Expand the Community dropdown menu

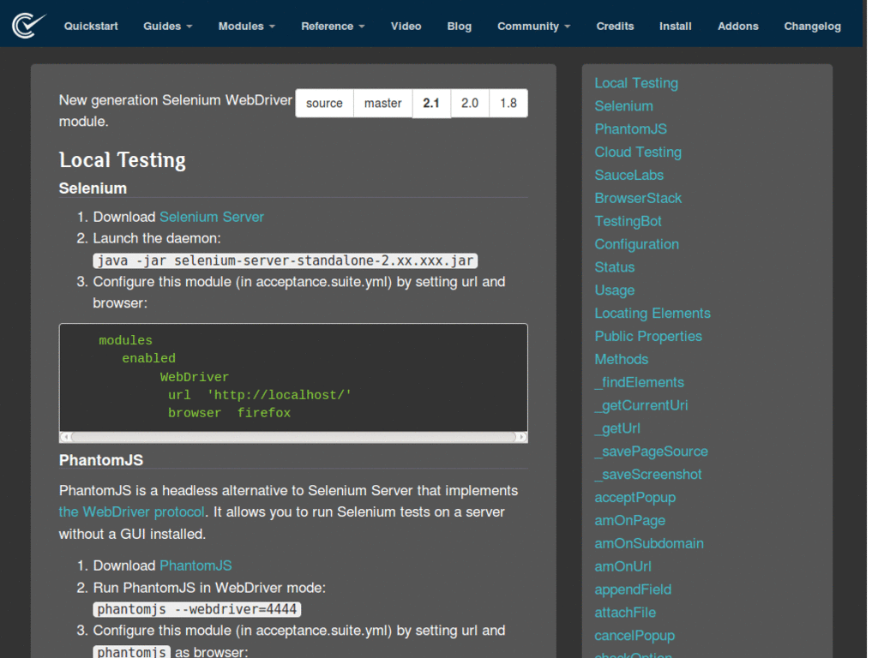[x=533, y=27]
